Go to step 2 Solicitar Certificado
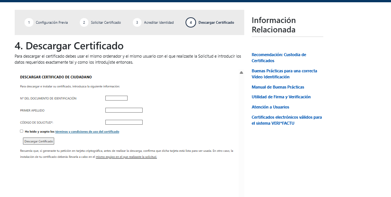The height and width of the screenshot is (197, 391). pyautogui.click(x=100, y=23)
